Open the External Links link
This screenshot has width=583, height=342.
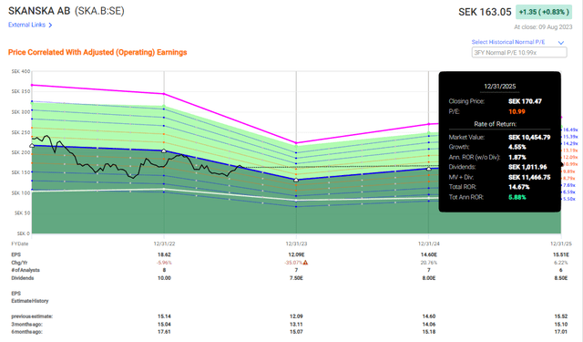(26, 25)
